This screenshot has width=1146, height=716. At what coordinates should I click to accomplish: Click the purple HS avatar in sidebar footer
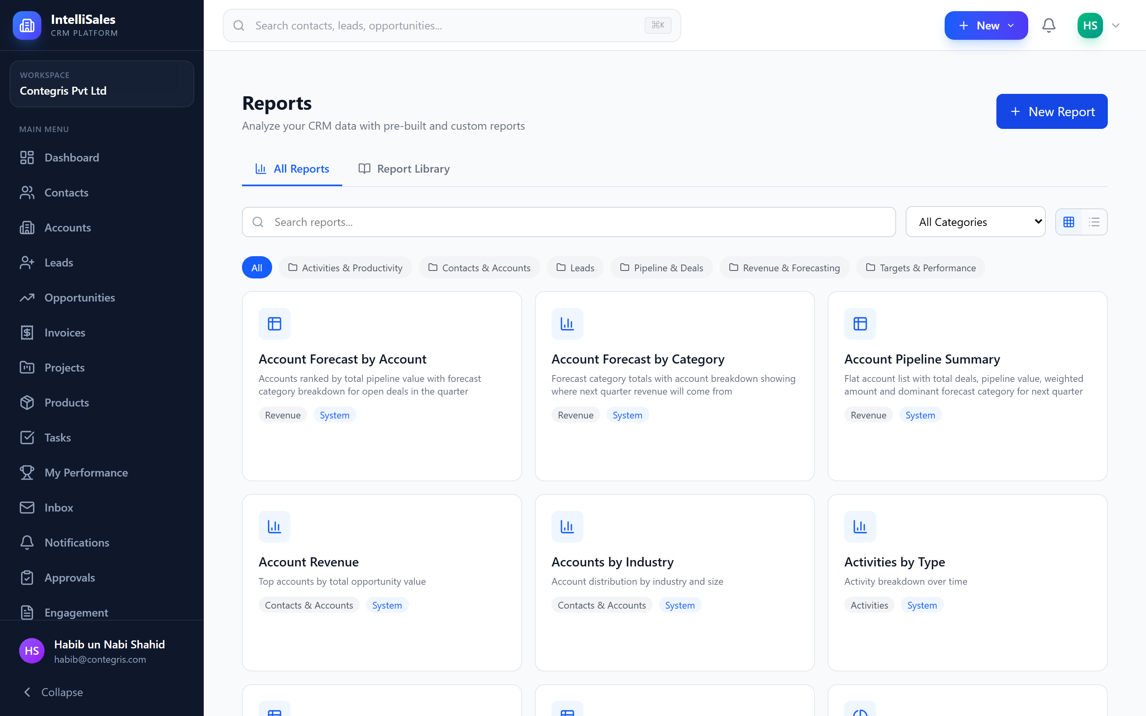click(x=32, y=651)
